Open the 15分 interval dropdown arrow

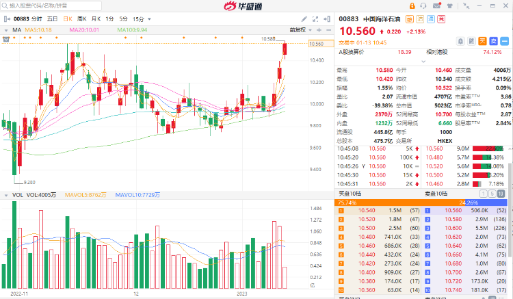[150, 19]
